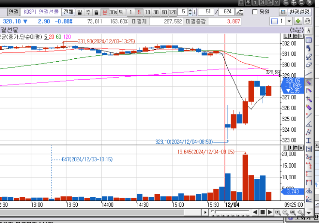Select the Fibonacci fan tool
The height and width of the screenshot is (223, 319).
pos(309,199)
